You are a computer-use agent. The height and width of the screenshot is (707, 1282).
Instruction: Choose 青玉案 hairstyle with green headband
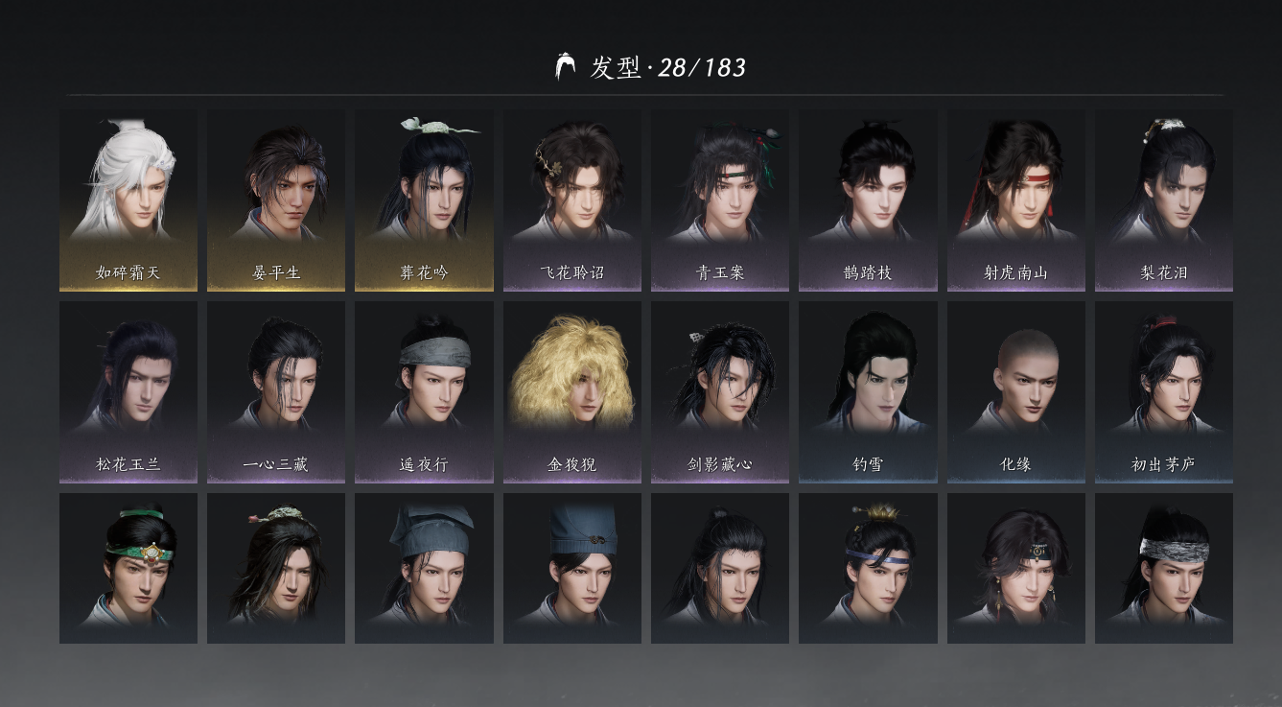click(720, 200)
